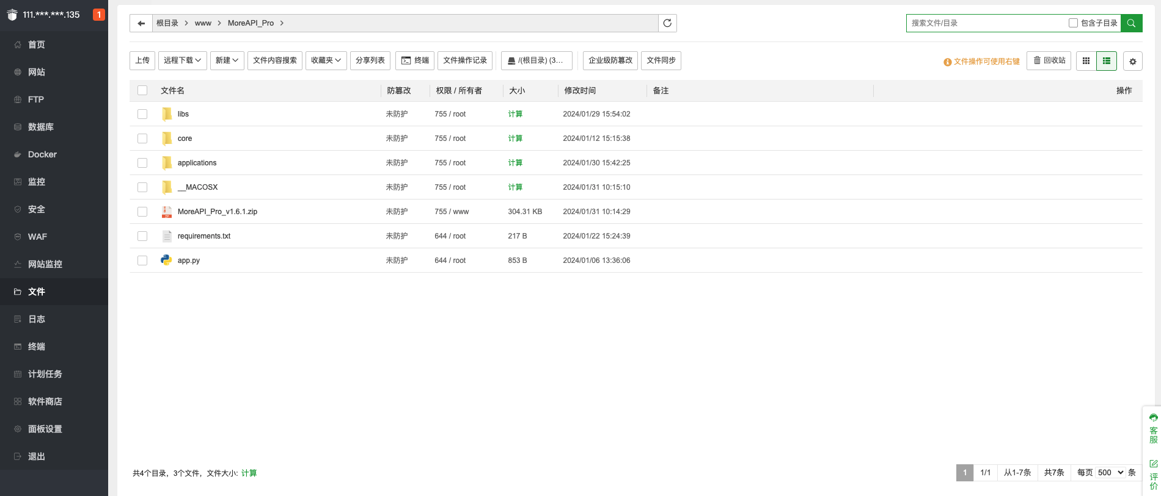Viewport: 1161px width, 496px height.
Task: Open customer service floating widget
Action: tap(1153, 428)
